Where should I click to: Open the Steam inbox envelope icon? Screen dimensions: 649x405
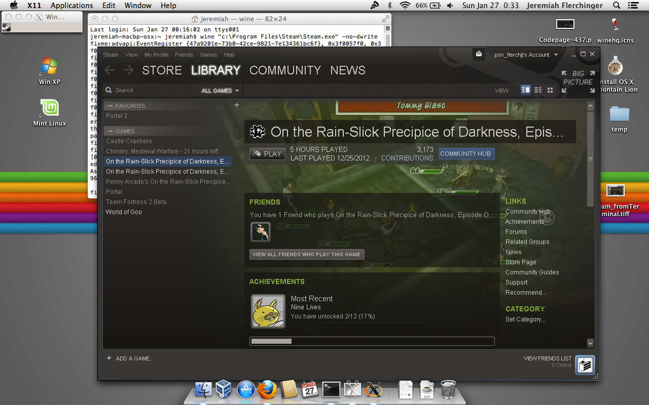click(479, 54)
